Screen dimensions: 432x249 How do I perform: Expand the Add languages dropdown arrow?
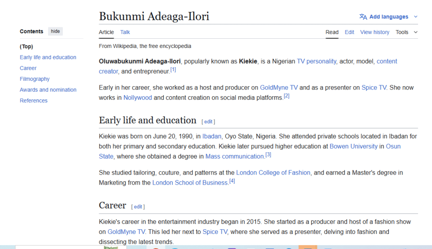(416, 17)
